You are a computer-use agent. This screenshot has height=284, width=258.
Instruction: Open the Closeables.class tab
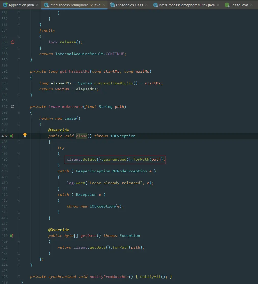pyautogui.click(x=130, y=5)
